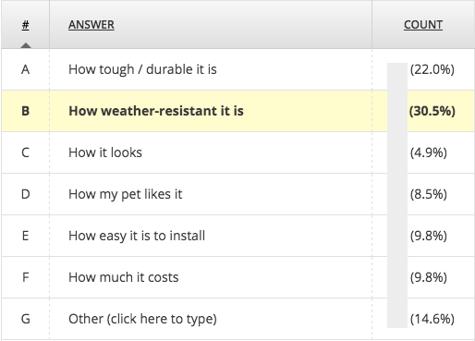Click the bold 30.5% count value
Viewport: 475px width, 341px height.
click(432, 111)
